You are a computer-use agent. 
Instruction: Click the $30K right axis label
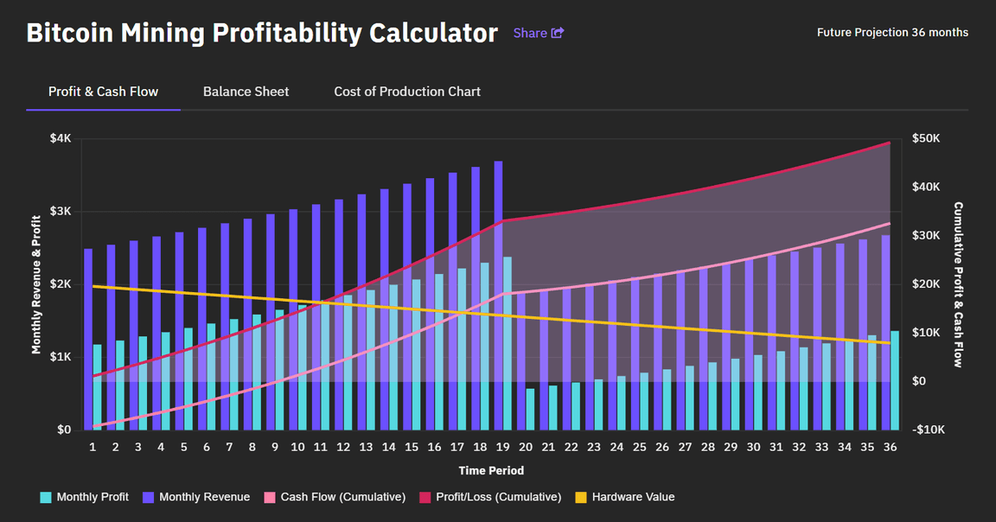tap(925, 236)
